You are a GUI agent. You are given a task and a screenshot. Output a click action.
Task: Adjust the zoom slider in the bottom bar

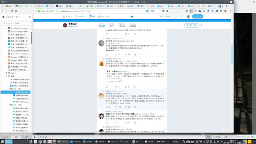click(240, 137)
